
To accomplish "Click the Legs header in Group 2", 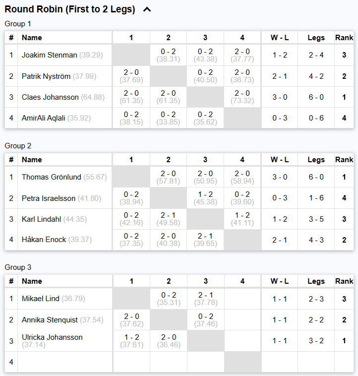I will [x=316, y=160].
